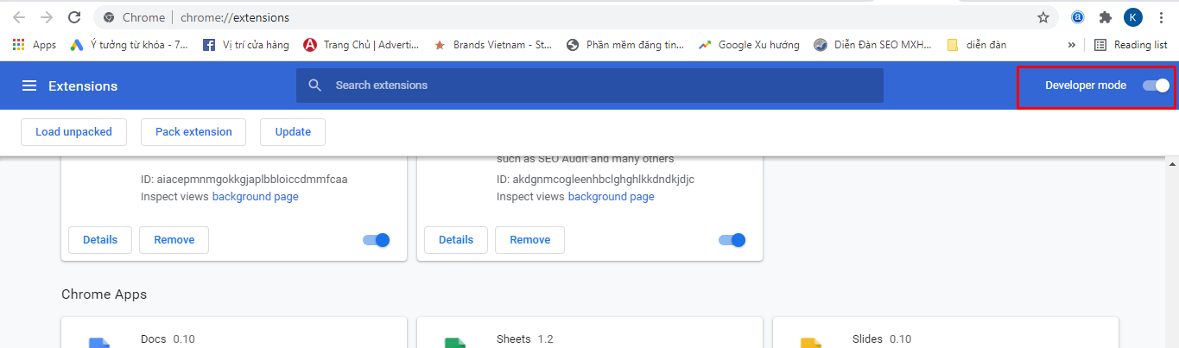Open the Phần mềm đăng tin bookmark

[624, 45]
